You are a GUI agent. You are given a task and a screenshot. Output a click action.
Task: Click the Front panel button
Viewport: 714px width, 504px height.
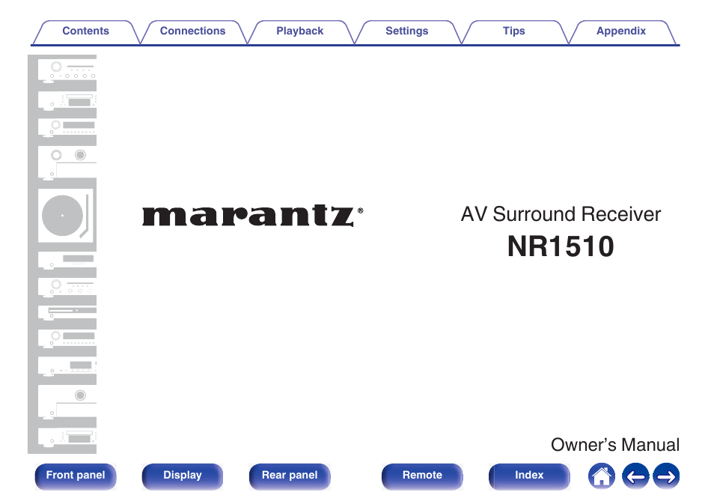pyautogui.click(x=76, y=476)
